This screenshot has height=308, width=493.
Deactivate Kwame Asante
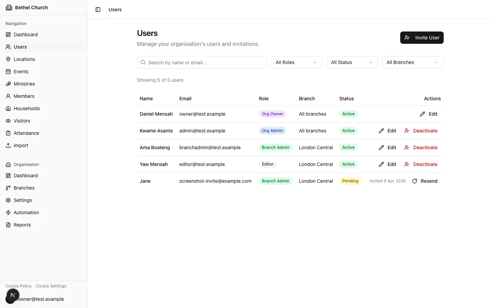tap(421, 131)
